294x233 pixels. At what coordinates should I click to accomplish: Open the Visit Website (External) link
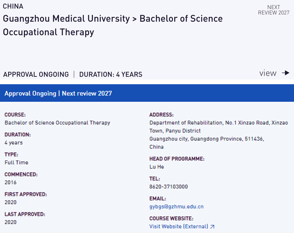[179, 227]
